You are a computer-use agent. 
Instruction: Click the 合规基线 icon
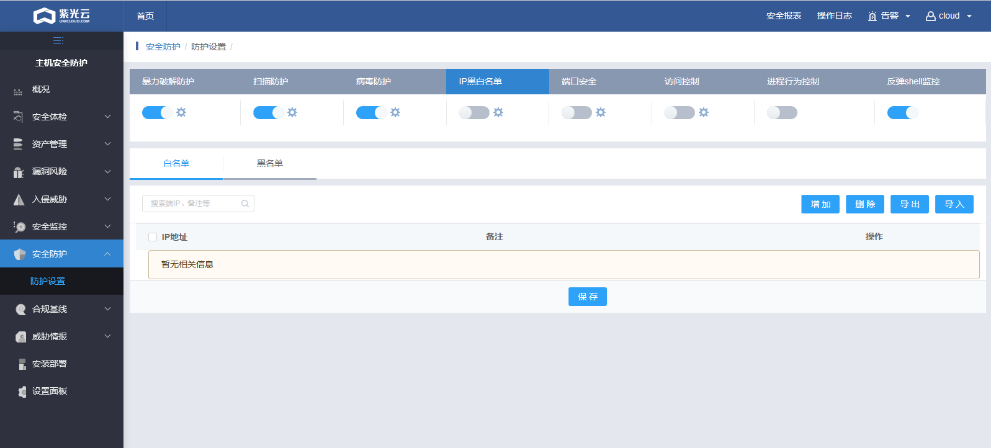coord(20,309)
